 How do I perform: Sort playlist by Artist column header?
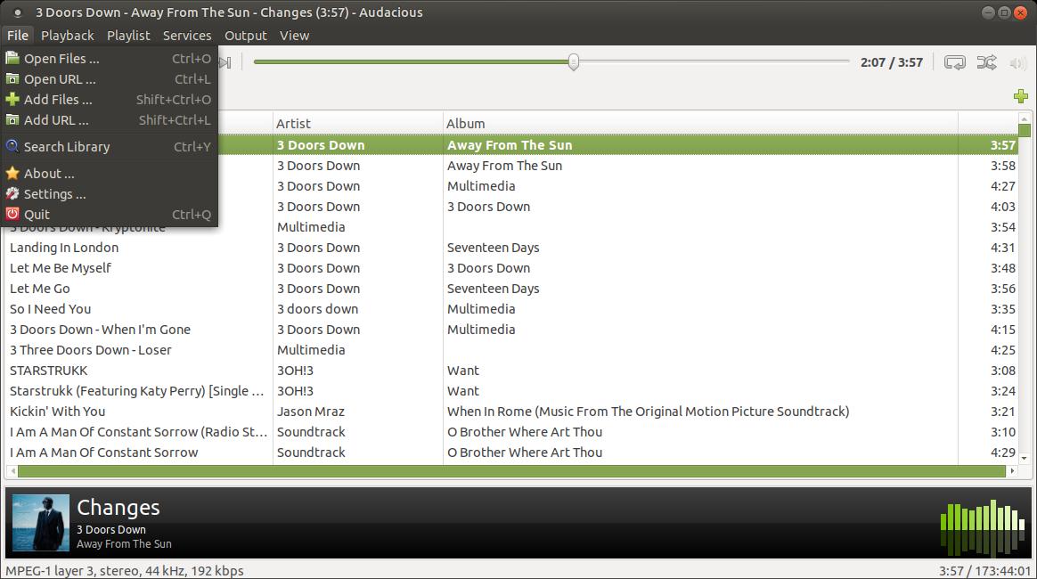(358, 124)
